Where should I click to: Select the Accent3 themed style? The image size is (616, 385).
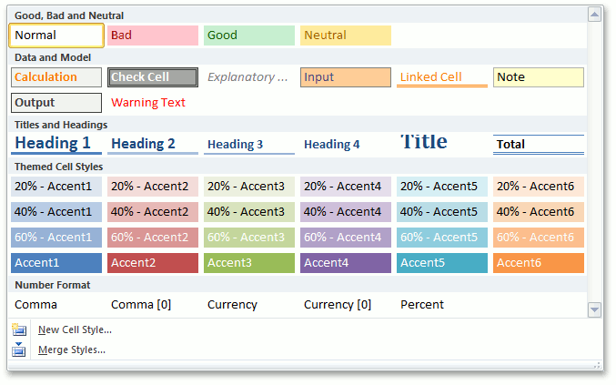249,263
